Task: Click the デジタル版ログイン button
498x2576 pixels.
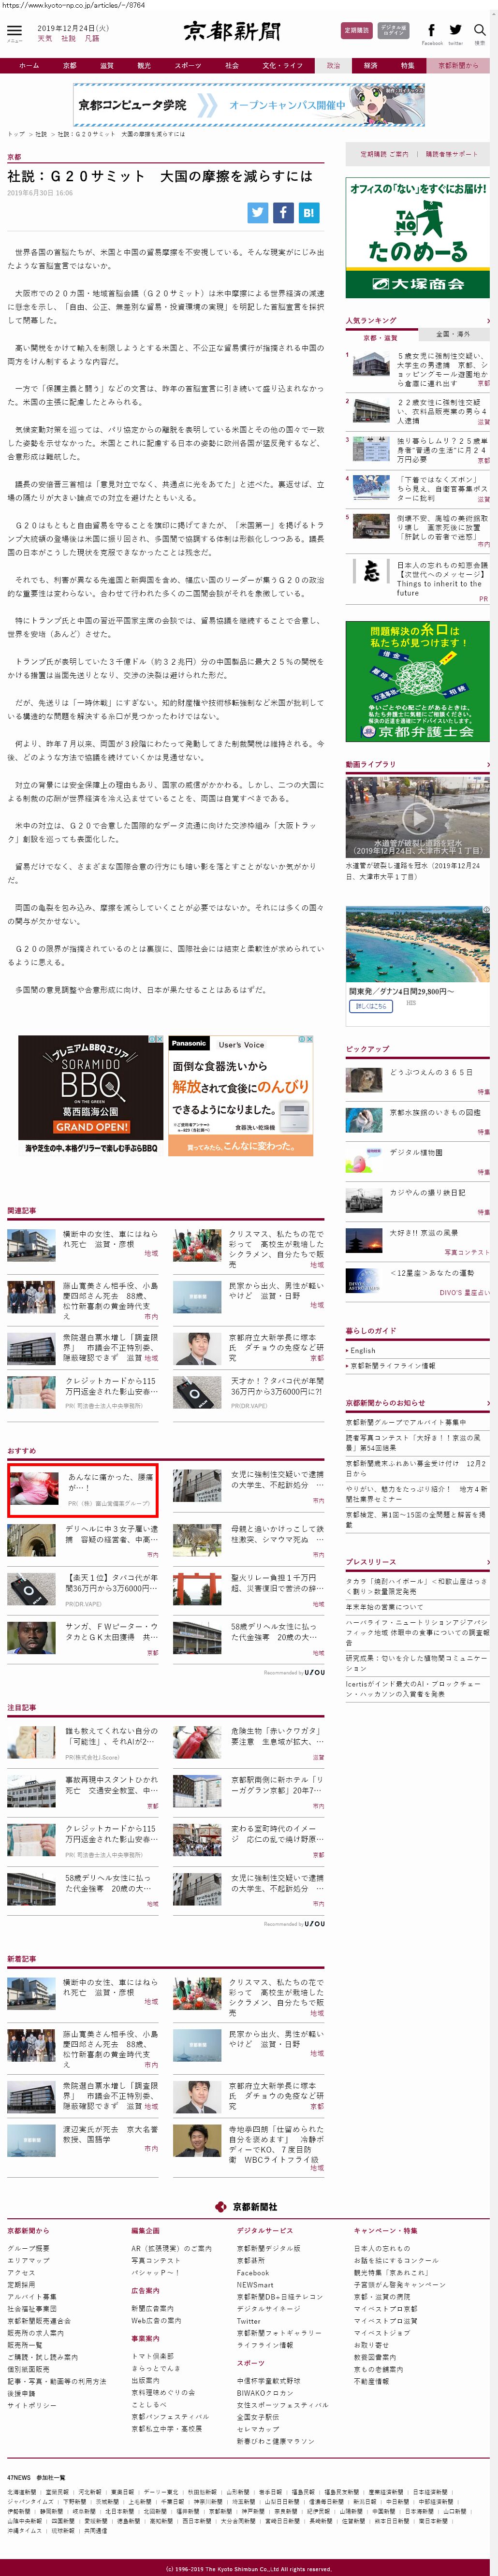Action: click(393, 31)
